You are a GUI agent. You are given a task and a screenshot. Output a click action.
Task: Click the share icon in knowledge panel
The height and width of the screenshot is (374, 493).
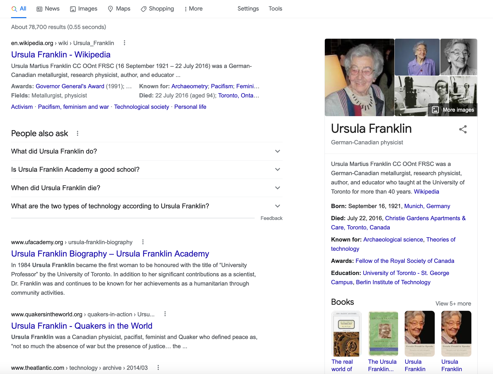[x=463, y=129]
